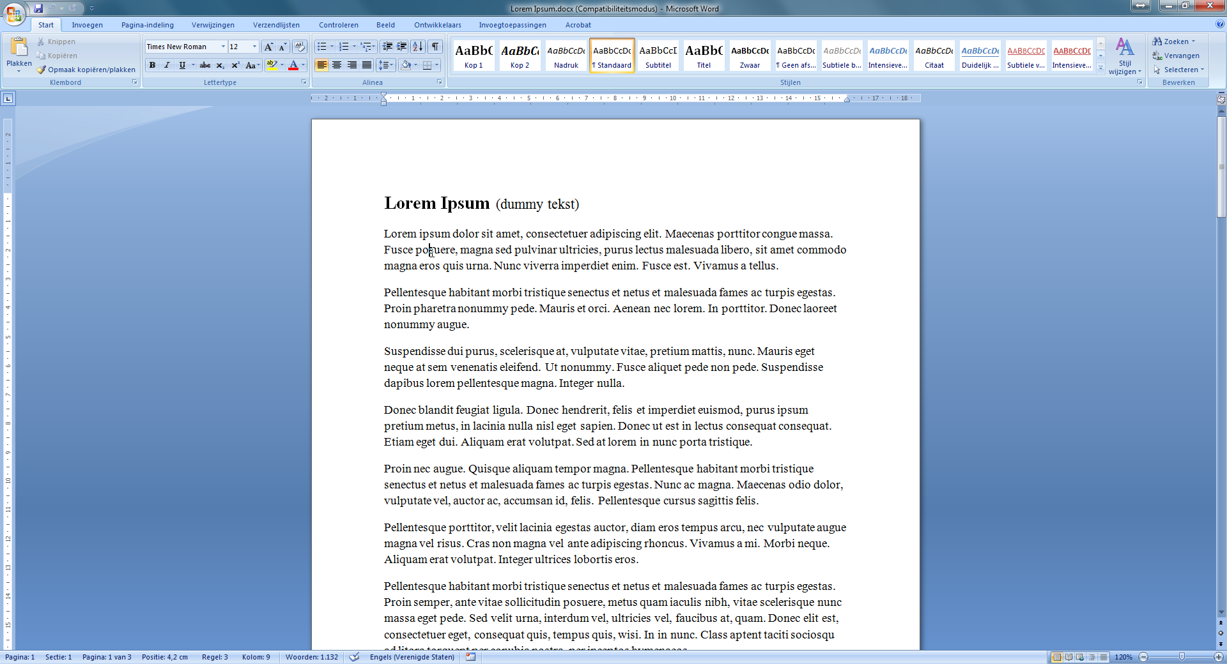Toggle underline formatting
1227x664 pixels.
coord(182,65)
